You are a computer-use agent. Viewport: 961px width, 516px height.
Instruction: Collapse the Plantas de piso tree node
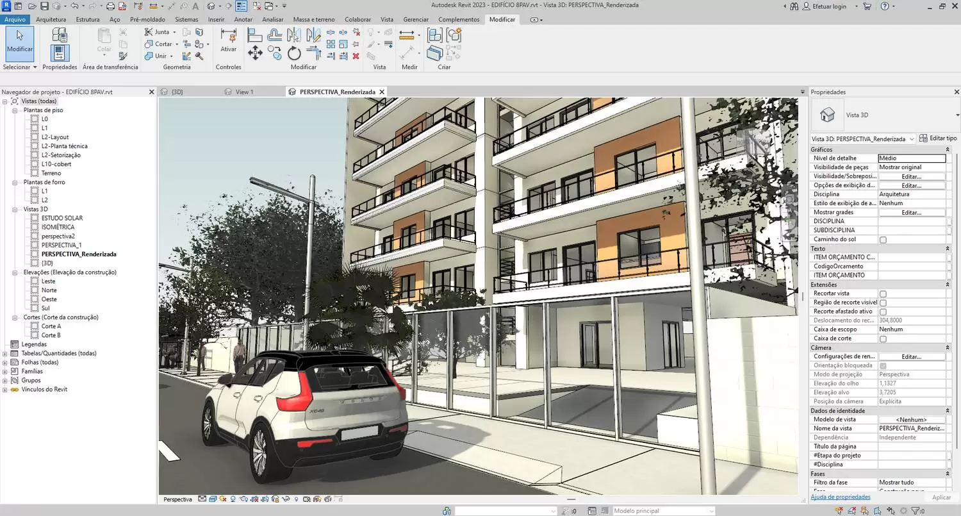15,110
